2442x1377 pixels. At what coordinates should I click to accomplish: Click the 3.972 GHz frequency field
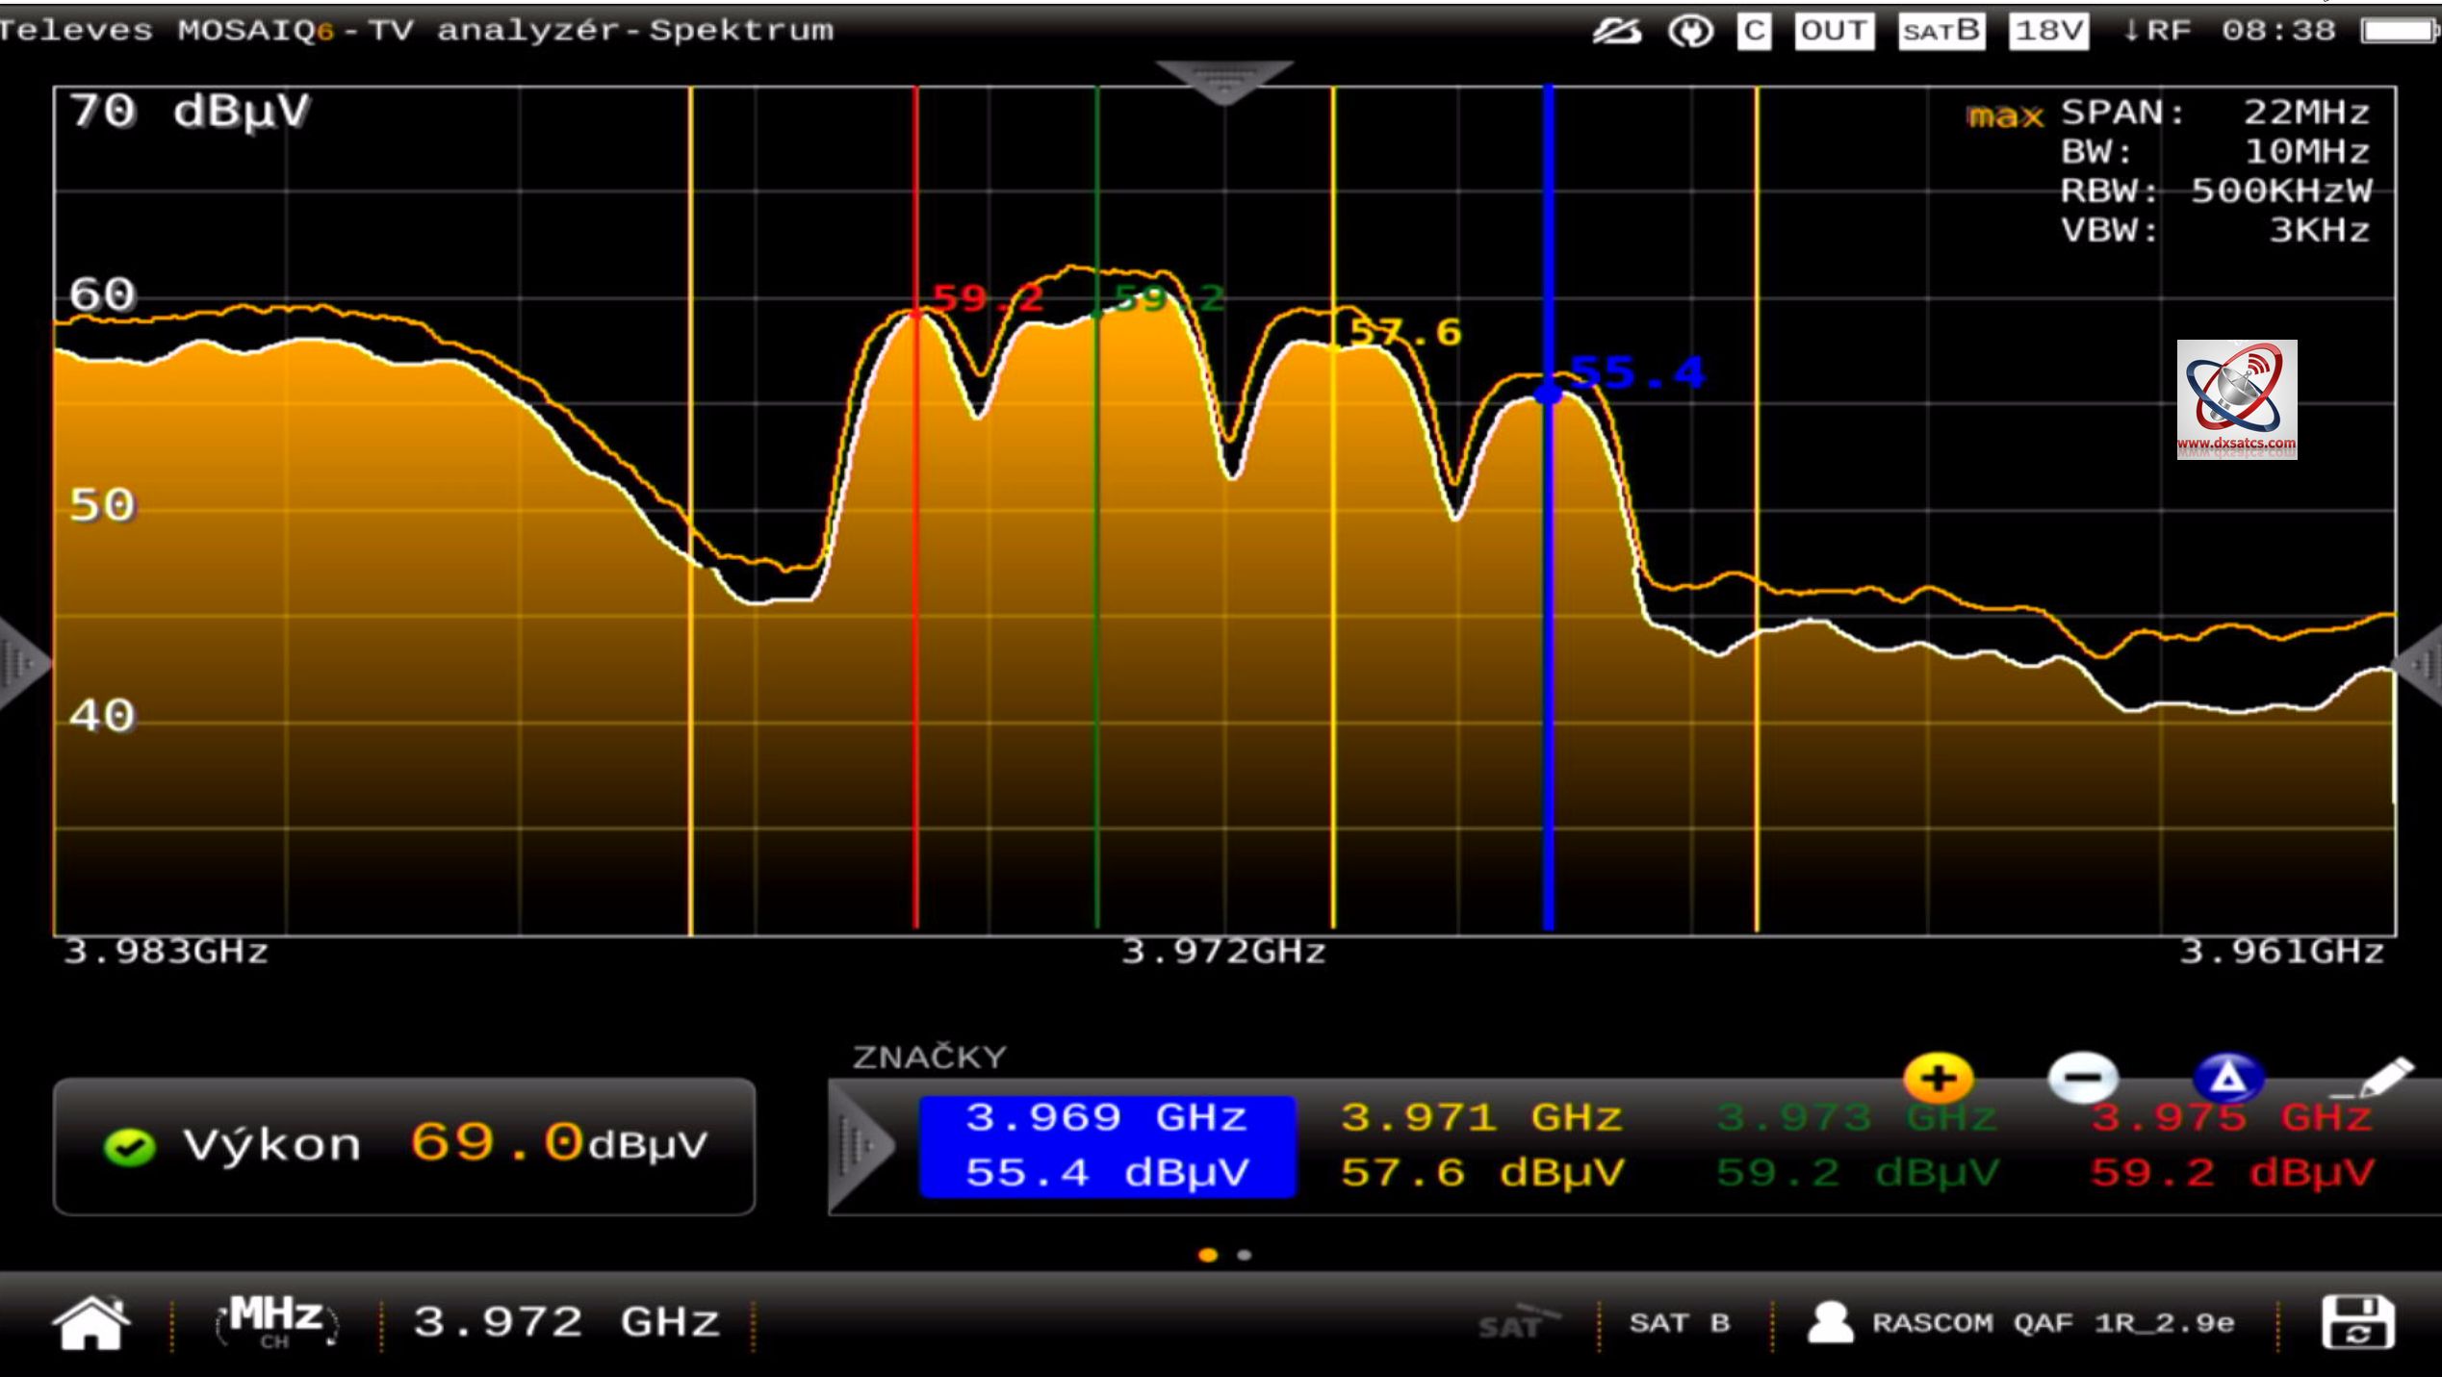tap(566, 1322)
